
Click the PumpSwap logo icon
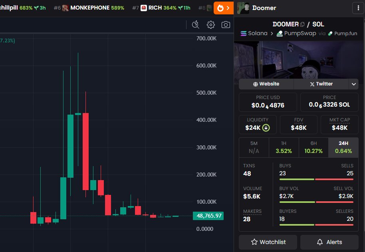point(280,34)
